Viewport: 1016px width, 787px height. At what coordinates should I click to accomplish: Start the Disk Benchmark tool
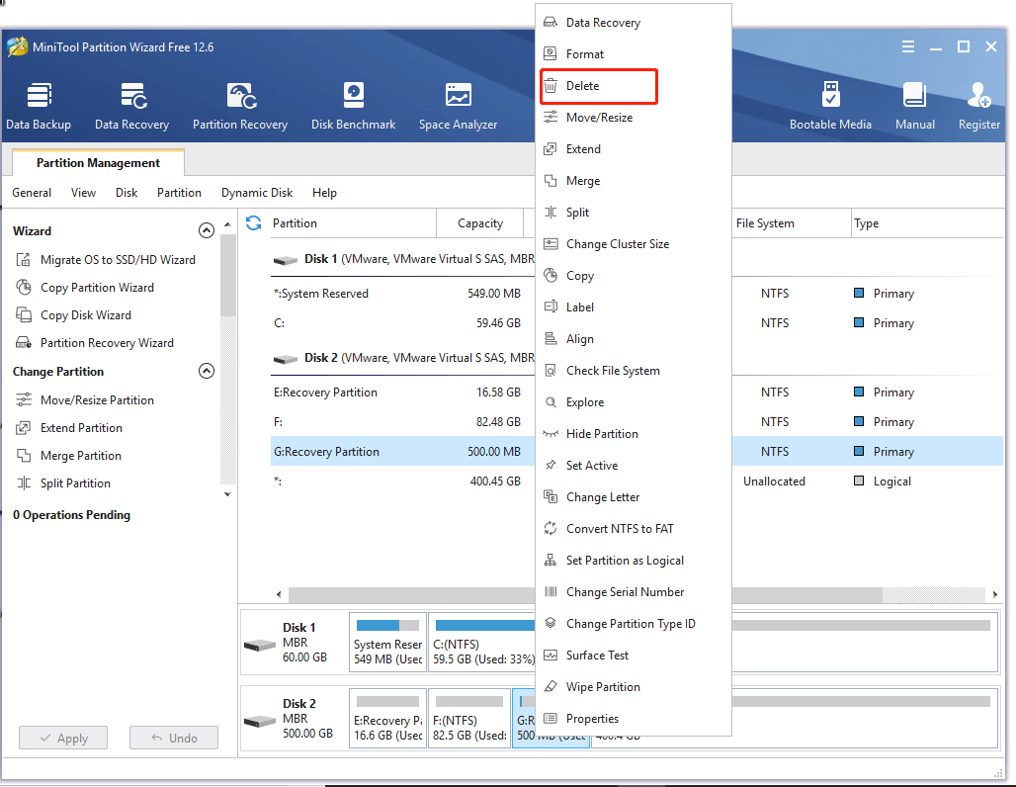click(353, 106)
